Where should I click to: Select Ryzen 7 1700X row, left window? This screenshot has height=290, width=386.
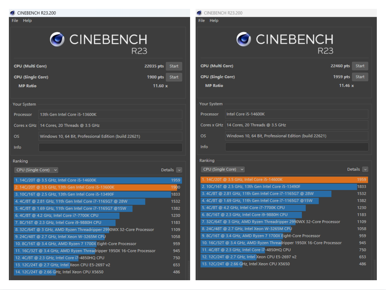(x=98, y=244)
